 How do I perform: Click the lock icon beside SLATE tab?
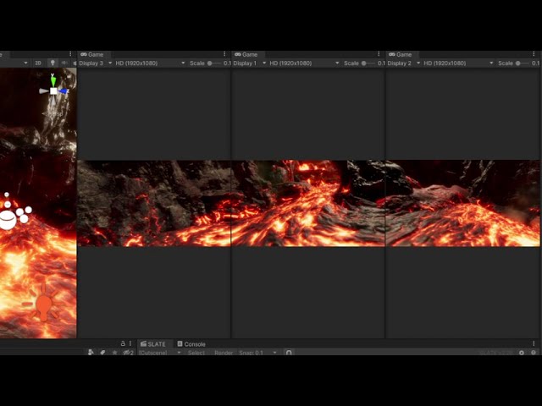click(x=123, y=344)
